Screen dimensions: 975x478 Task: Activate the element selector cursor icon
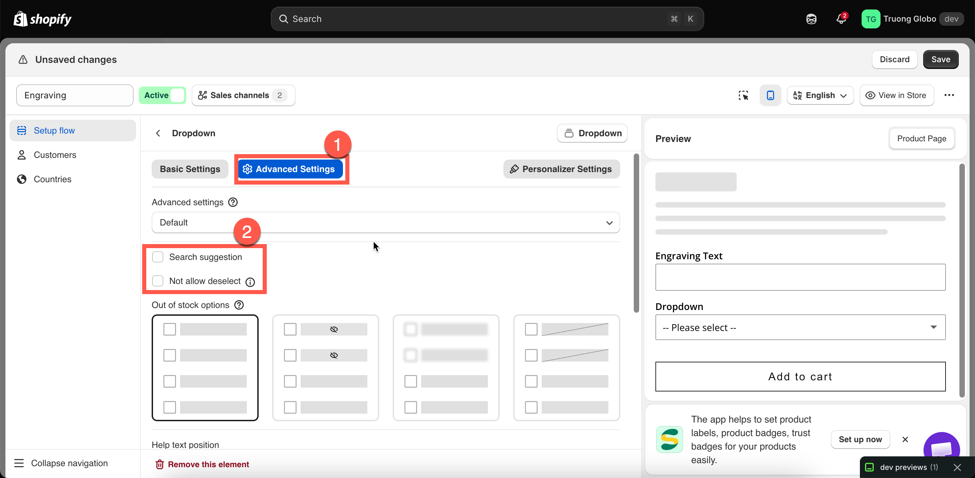pos(743,95)
